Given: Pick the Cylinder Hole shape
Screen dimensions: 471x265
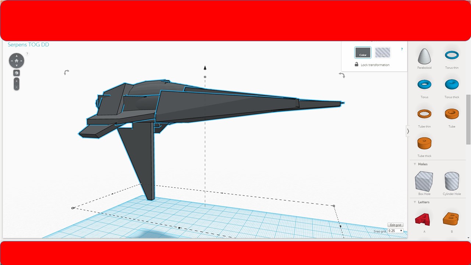Looking at the screenshot, I should coord(452,181).
